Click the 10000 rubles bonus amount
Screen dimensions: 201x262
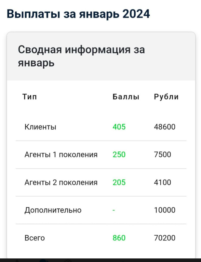click(x=165, y=210)
